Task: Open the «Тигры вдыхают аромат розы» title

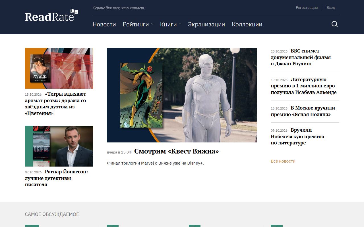Action: coord(56,104)
